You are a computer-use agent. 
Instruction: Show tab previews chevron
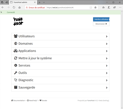point(44,2)
